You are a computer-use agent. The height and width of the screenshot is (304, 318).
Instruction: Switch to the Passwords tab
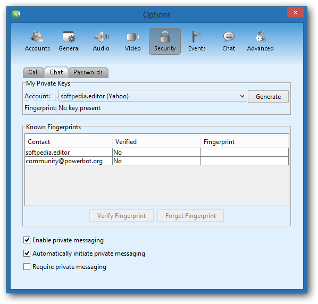click(88, 72)
